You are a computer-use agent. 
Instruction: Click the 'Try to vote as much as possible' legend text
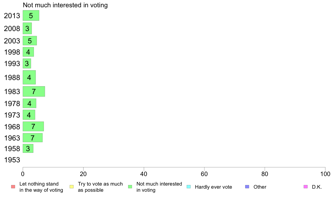click(100, 187)
